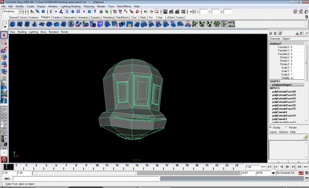
Task: Create a polygon cylinder from shelf
Action: pyautogui.click(x=27, y=24)
